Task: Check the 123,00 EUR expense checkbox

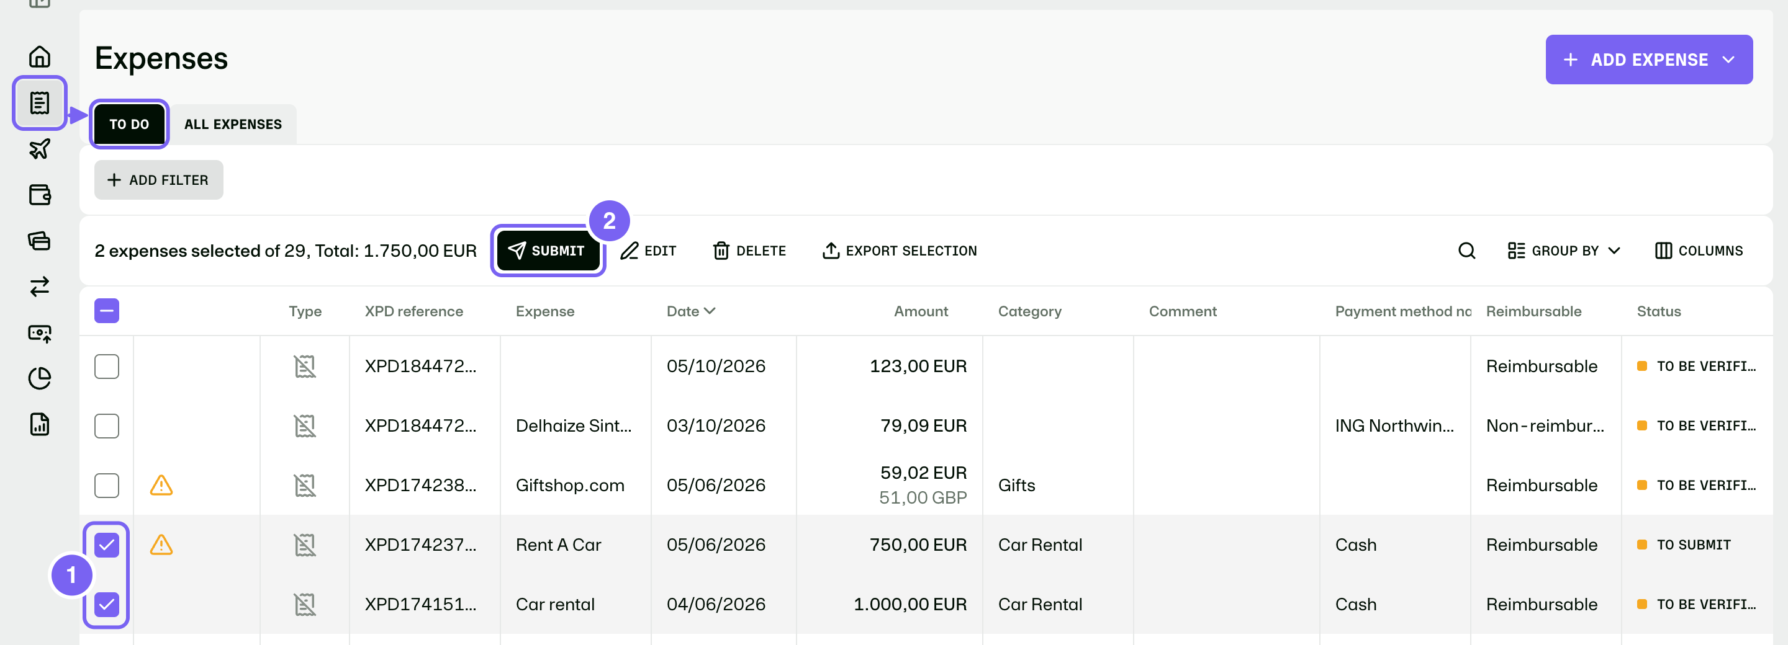Action: [x=107, y=366]
